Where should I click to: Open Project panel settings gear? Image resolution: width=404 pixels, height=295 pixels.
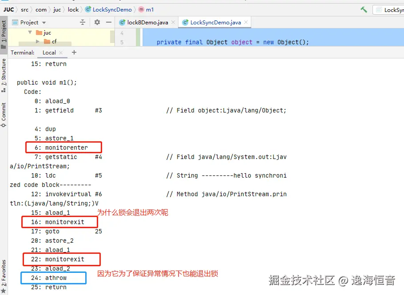(x=97, y=22)
